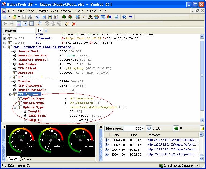Click the info messages filter button 5,203
This screenshot has height=169, width=206.
pos(149,128)
